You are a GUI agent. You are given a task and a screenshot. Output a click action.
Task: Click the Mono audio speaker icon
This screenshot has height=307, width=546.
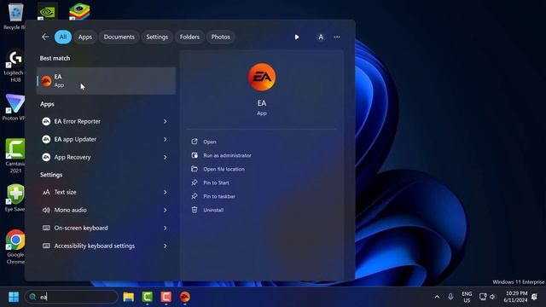(46, 211)
